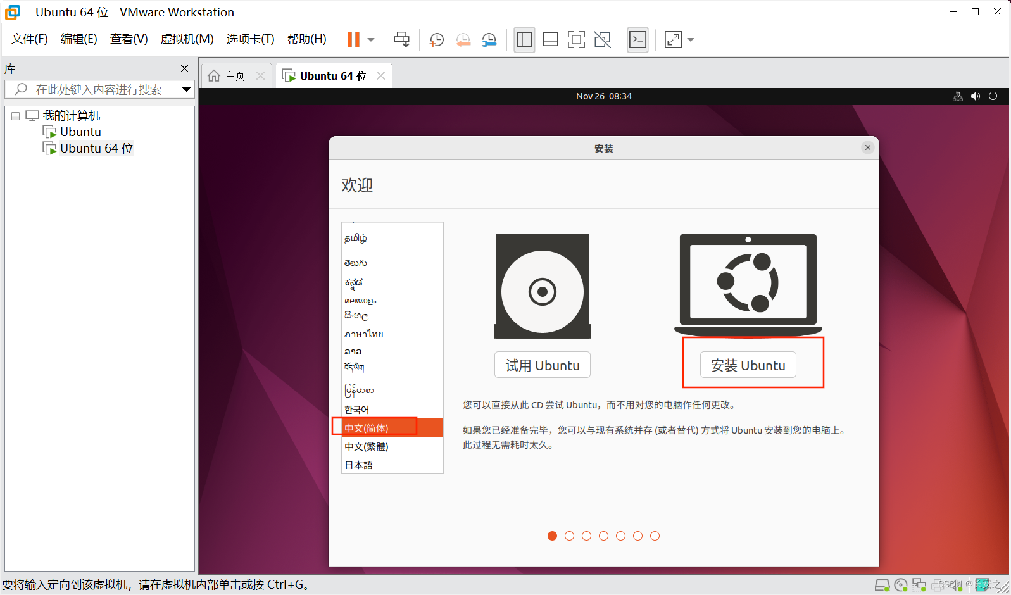Toggle the library sidebar view icon
1011x595 pixels.
524,39
